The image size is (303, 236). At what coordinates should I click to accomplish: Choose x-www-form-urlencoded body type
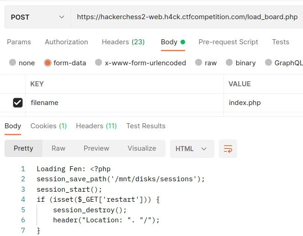tap(99, 63)
